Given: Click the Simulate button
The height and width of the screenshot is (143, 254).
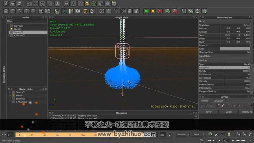Looking at the screenshot, I should (x=181, y=135).
